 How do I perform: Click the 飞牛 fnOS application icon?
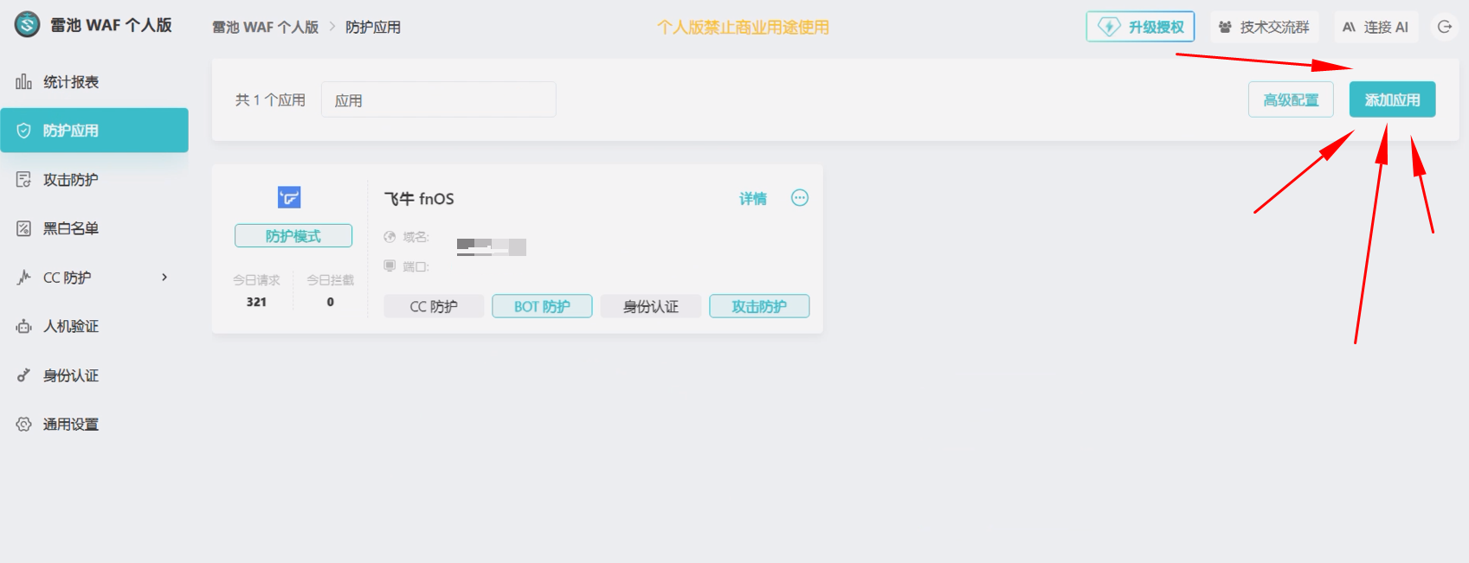point(289,197)
